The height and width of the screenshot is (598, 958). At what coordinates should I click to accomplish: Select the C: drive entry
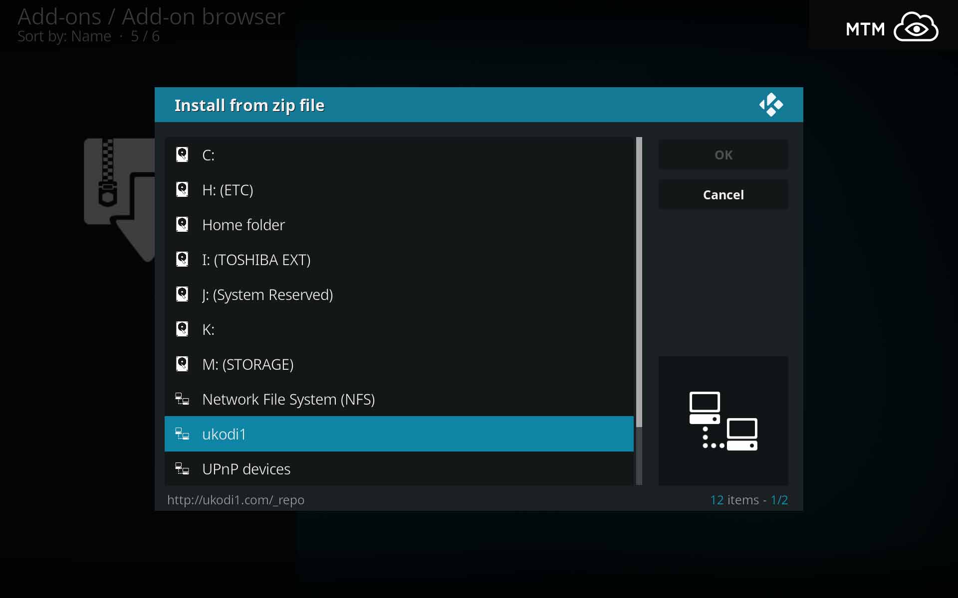pyautogui.click(x=399, y=154)
